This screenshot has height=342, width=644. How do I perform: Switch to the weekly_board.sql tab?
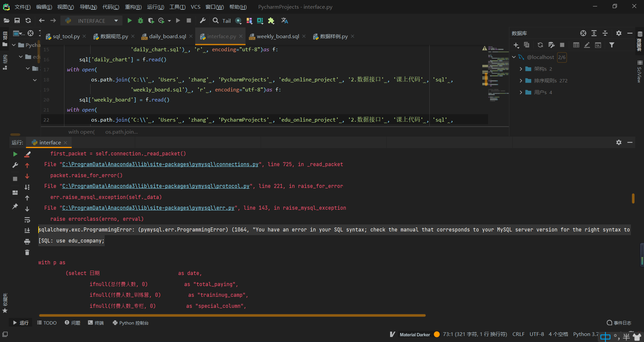click(278, 37)
